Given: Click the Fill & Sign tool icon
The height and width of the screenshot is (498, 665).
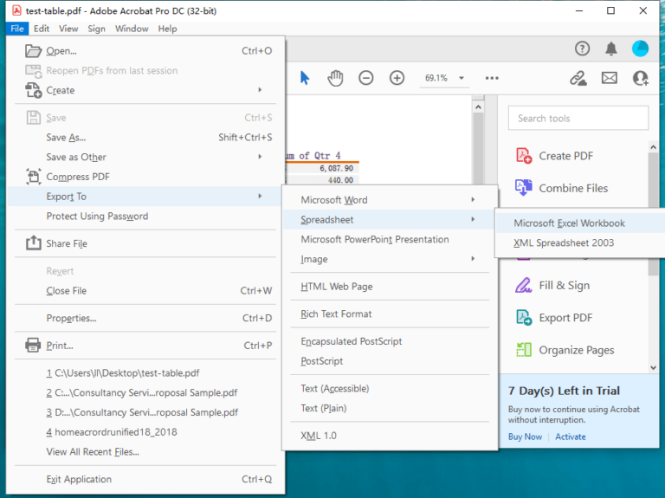Looking at the screenshot, I should (524, 285).
